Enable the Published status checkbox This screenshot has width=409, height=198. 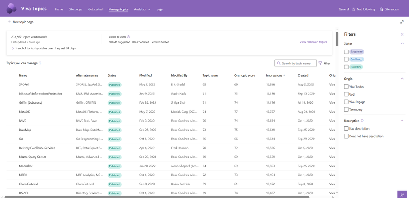click(x=346, y=67)
